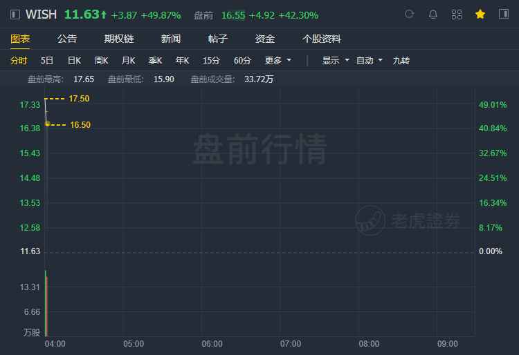Viewport: 519px width, 355px height.
Task: Click the 49.01% axis label
Action: tap(493, 105)
